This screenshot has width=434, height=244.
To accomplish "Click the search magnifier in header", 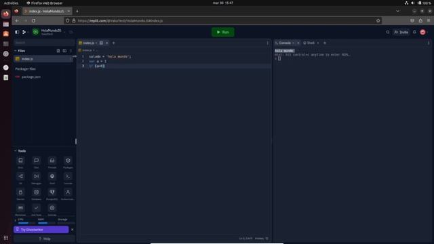I will [388, 32].
